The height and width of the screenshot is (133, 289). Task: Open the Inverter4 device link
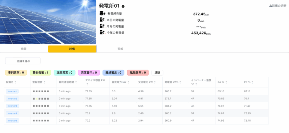tap(12, 113)
